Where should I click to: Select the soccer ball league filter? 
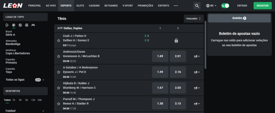pyautogui.click(x=14, y=25)
